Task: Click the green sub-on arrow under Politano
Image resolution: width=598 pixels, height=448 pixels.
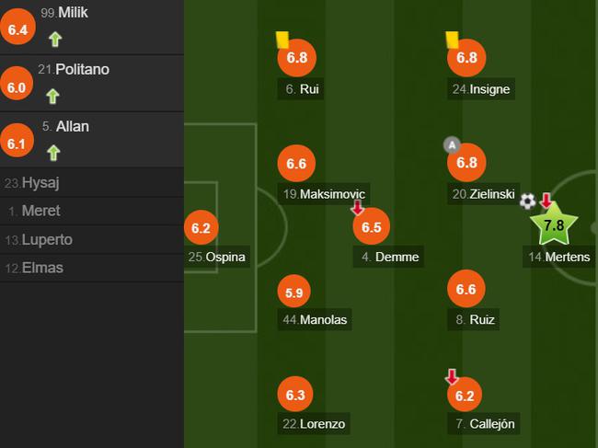Action: click(x=52, y=96)
